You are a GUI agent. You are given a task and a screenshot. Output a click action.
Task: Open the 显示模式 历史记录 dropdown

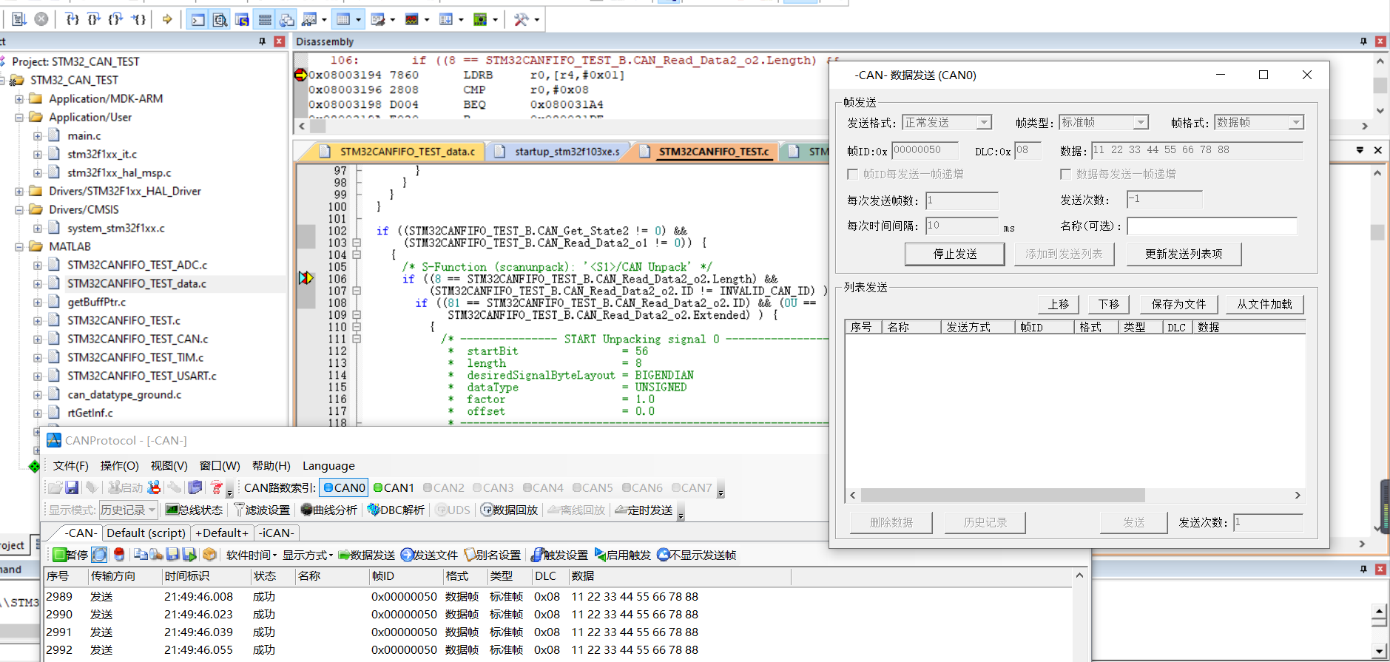129,510
